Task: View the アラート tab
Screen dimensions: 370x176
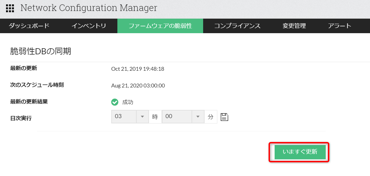Action: click(339, 26)
